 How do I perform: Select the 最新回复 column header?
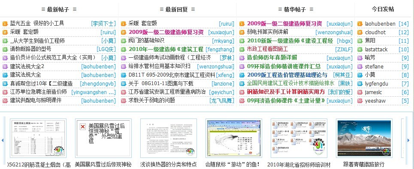tap(177, 9)
